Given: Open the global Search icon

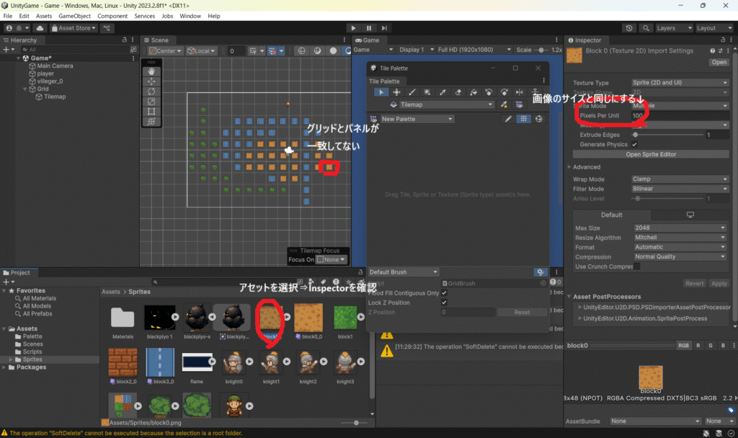Looking at the screenshot, I should [x=646, y=28].
